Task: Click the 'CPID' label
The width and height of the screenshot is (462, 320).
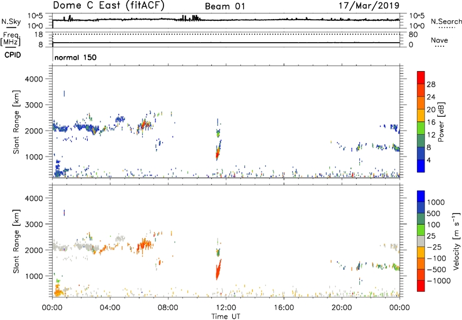Action: (13, 55)
